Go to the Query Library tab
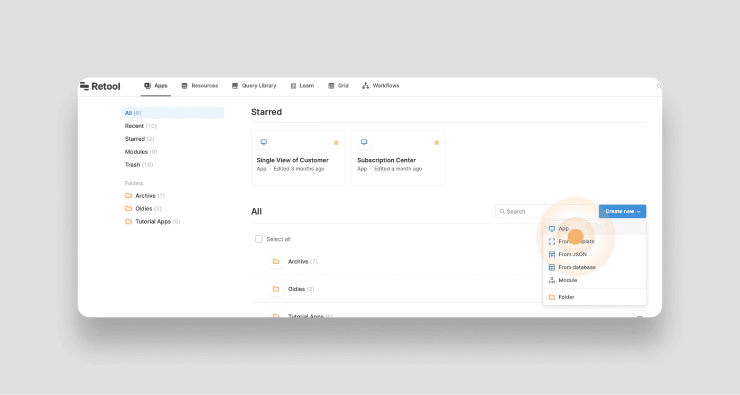 254,86
